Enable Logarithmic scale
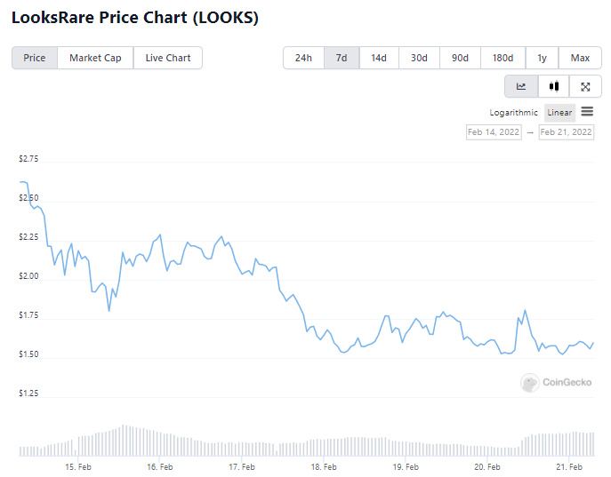 pyautogui.click(x=514, y=113)
